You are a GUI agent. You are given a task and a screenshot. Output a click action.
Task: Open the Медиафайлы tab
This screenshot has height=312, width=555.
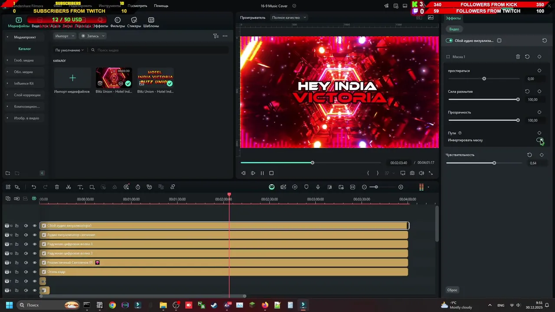click(19, 23)
